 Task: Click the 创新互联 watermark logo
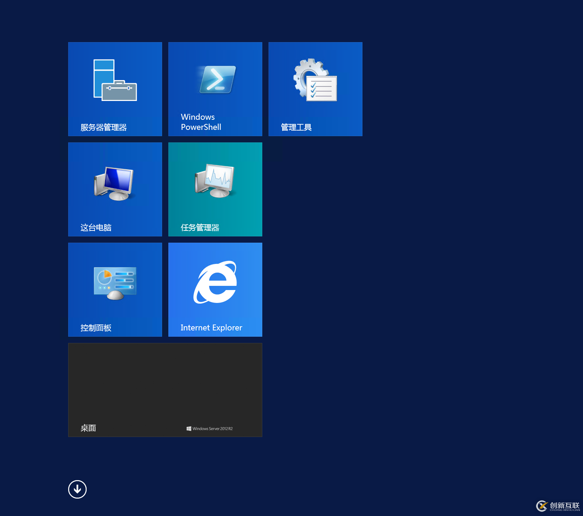pos(558,506)
